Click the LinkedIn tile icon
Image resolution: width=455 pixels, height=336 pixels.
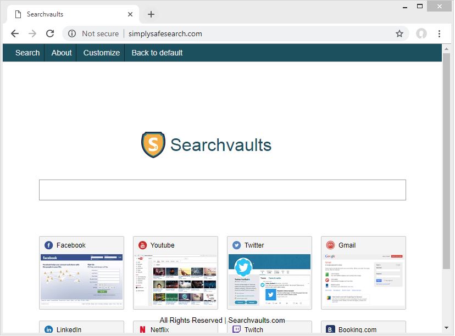point(48,329)
